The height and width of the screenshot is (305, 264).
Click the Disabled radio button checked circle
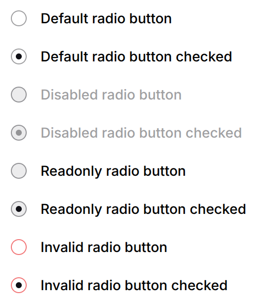[19, 133]
